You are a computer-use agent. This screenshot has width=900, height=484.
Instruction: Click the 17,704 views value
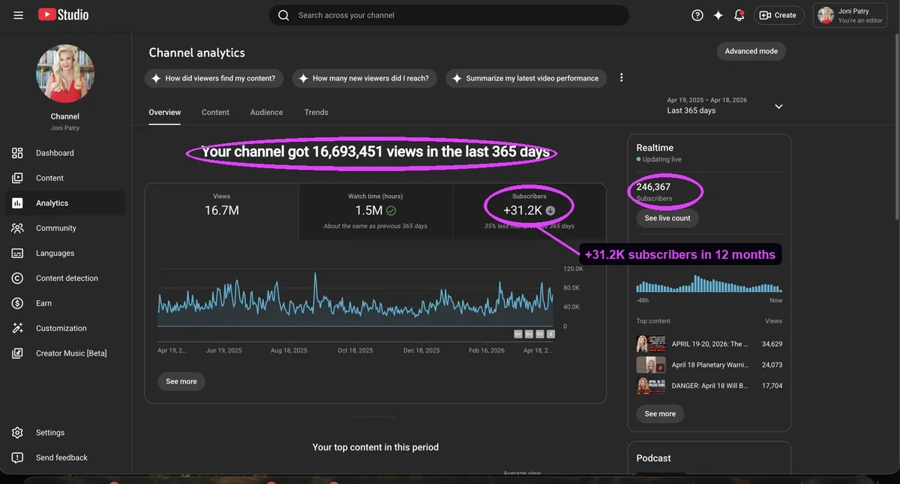(772, 386)
